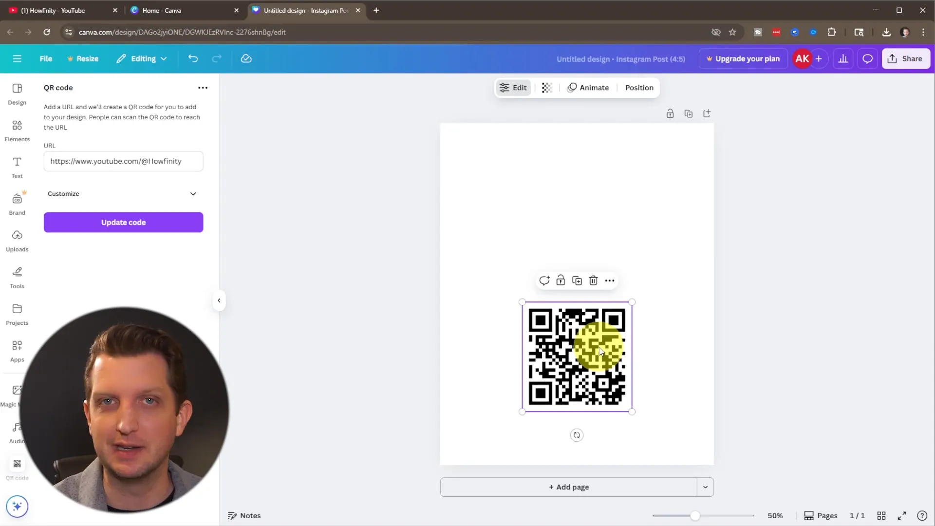
Task: Click the Share button
Action: coord(906,58)
